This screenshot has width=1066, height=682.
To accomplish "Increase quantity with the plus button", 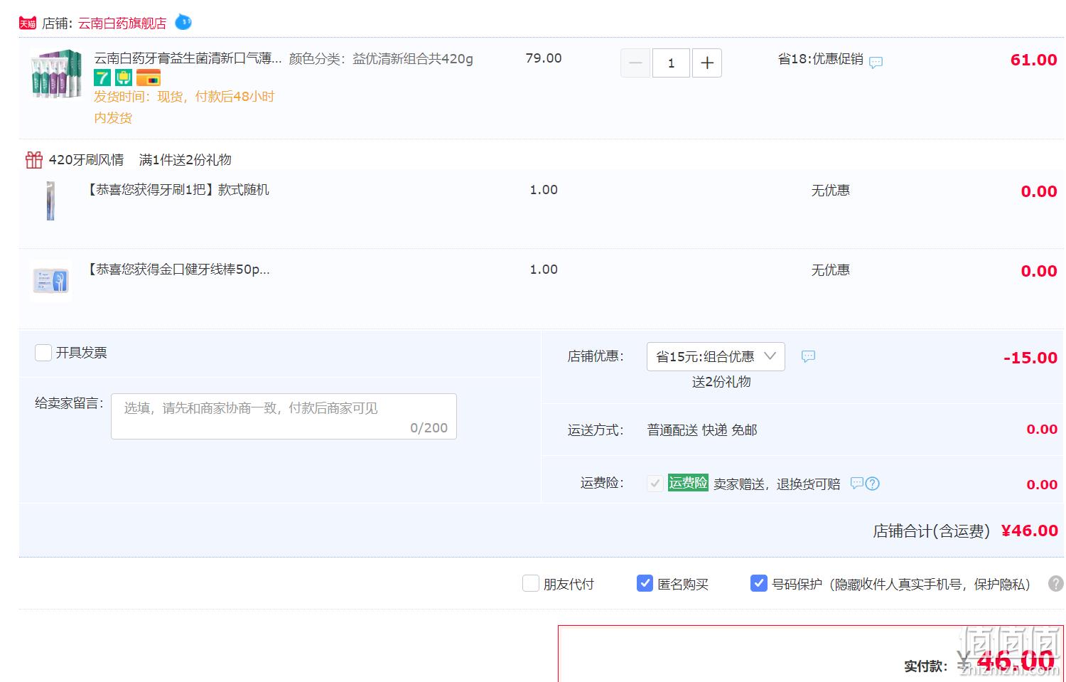I will click(707, 63).
